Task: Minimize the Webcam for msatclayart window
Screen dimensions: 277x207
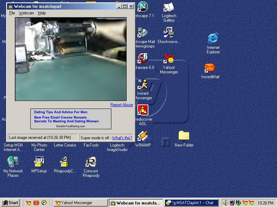Action: tap(119, 6)
